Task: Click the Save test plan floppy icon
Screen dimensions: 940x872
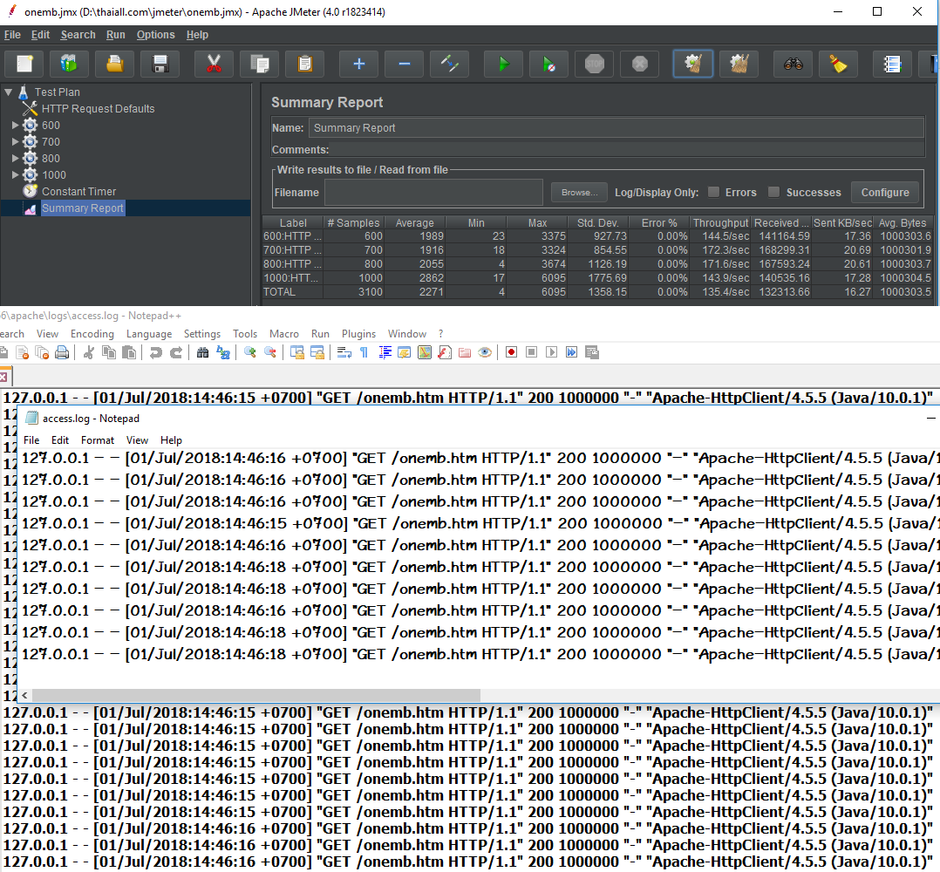Action: coord(160,65)
